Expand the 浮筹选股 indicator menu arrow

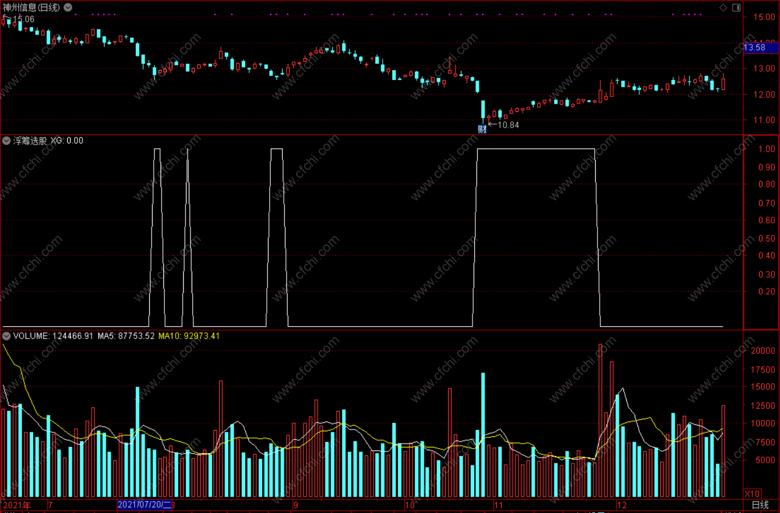6,141
